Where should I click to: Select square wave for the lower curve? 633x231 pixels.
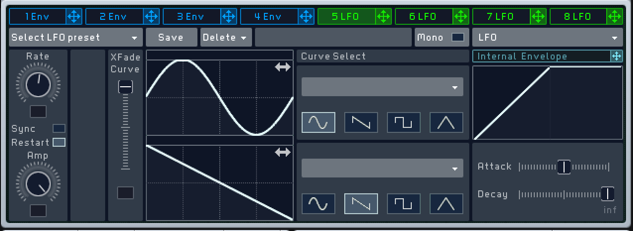click(x=404, y=203)
